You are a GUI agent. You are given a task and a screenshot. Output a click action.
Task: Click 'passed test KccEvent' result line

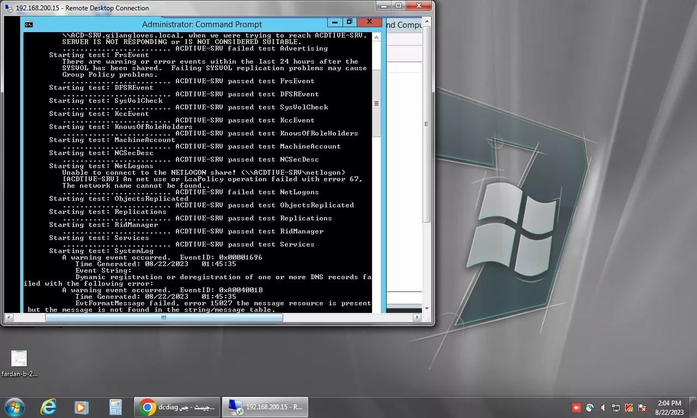pos(188,120)
